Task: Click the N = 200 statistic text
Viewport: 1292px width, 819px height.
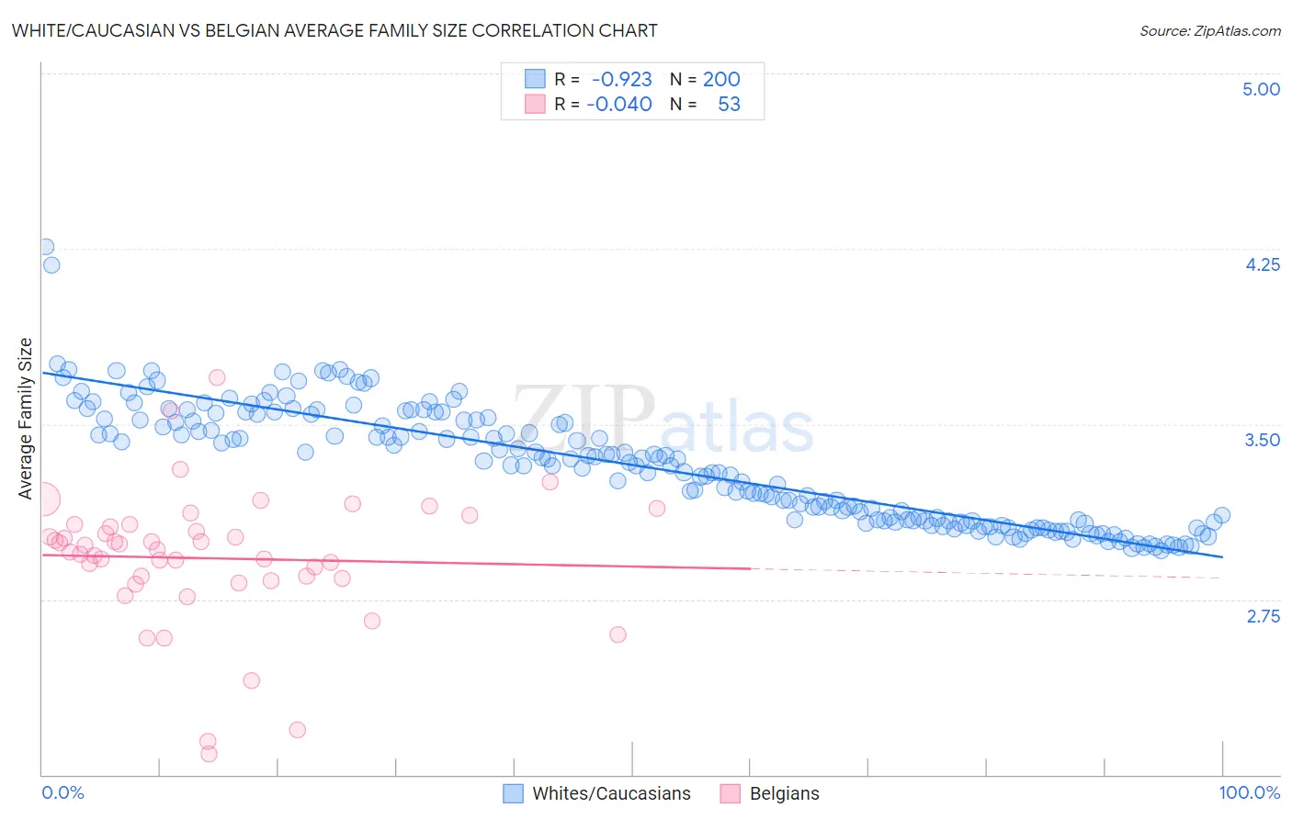Action: pos(705,79)
